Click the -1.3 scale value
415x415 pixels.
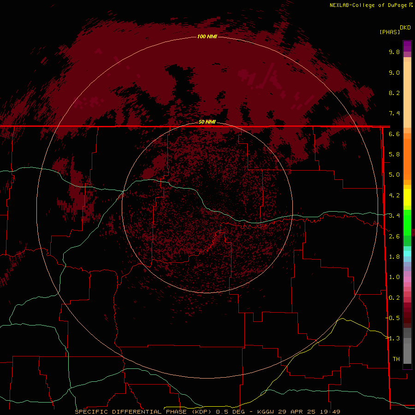tap(392, 338)
